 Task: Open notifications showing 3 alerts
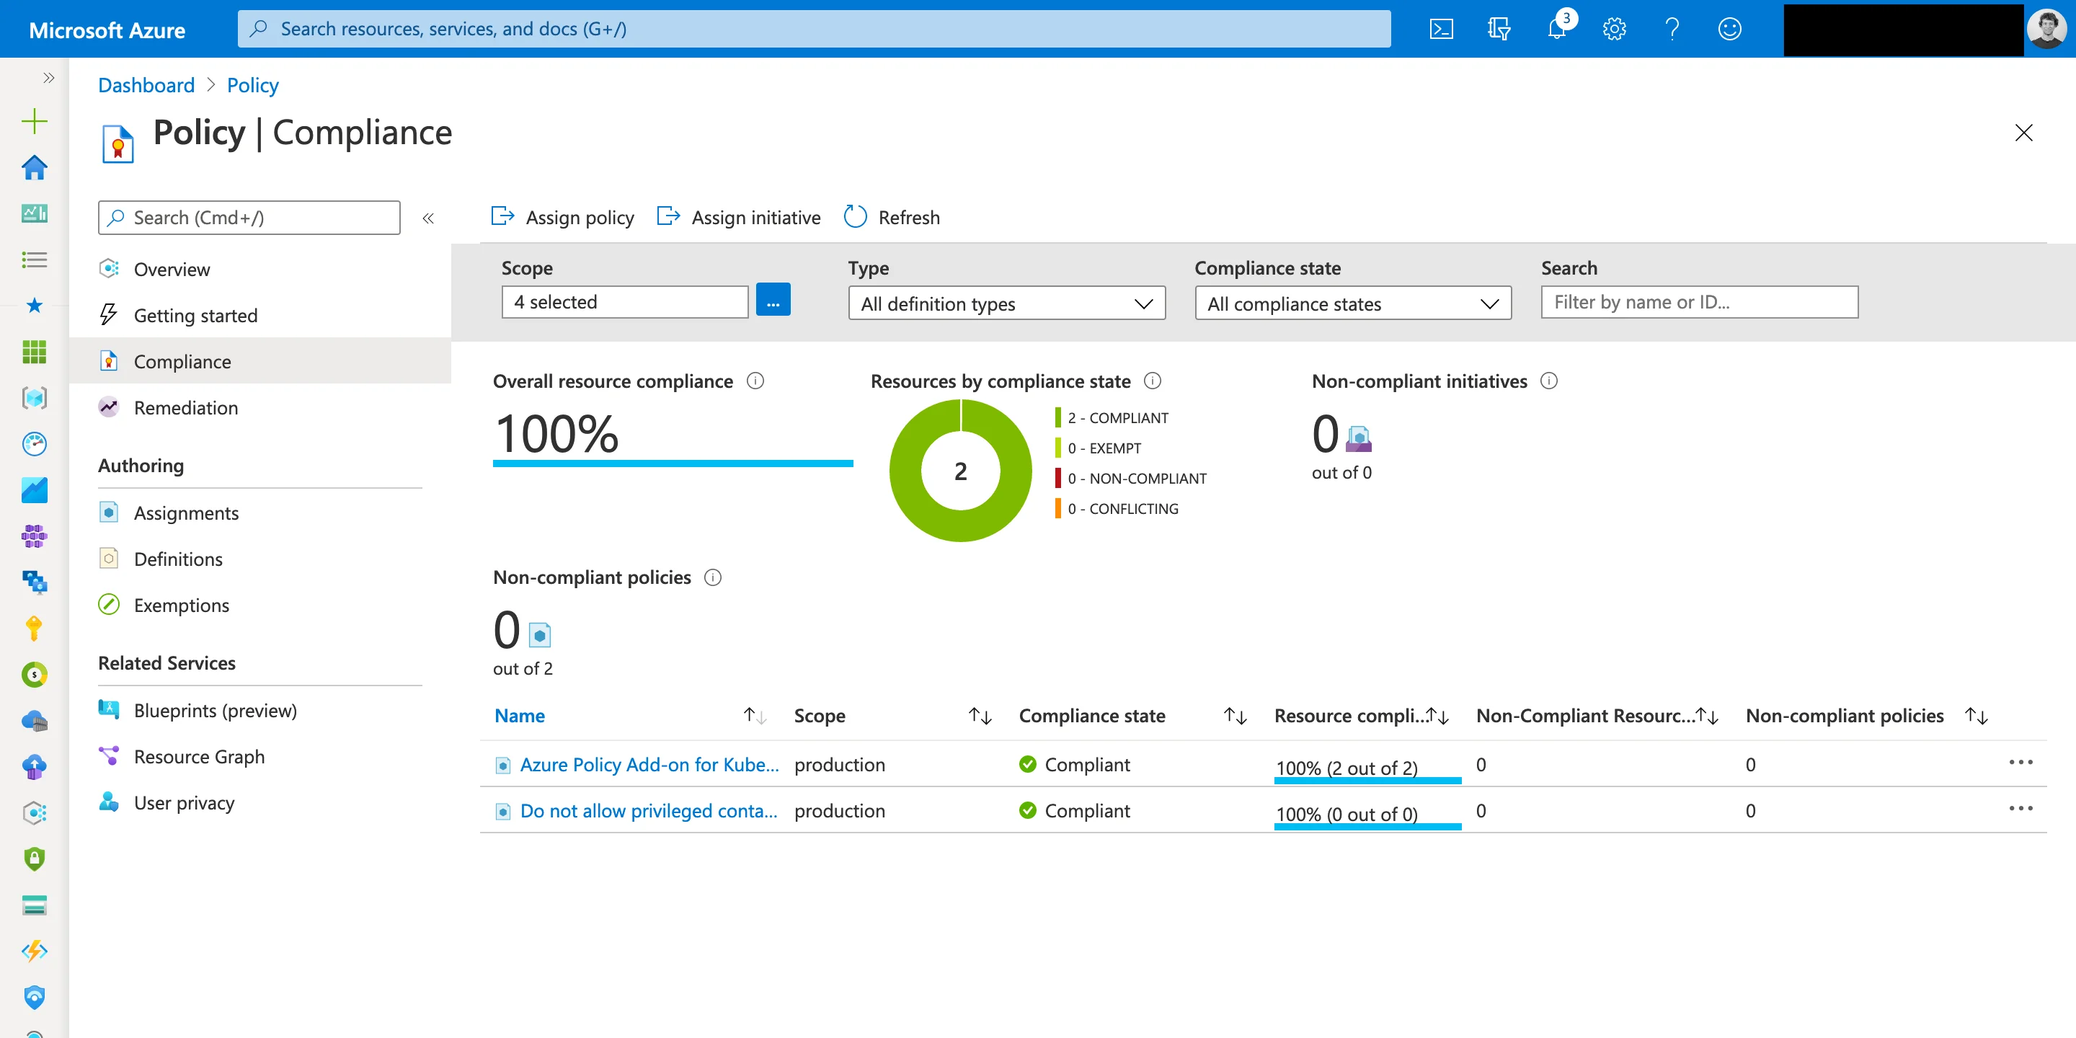(1556, 28)
